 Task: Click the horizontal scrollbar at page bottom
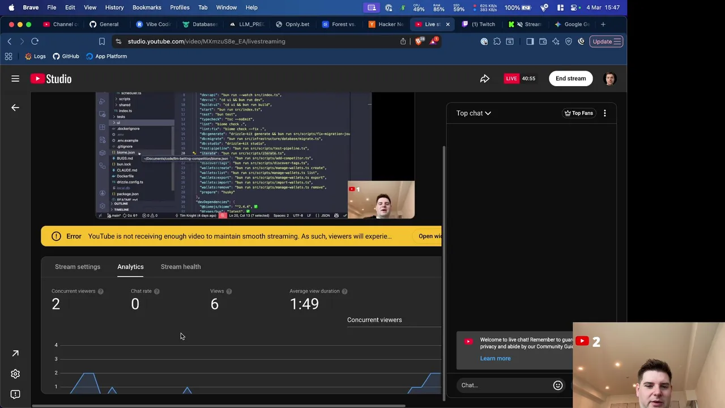(x=219, y=406)
